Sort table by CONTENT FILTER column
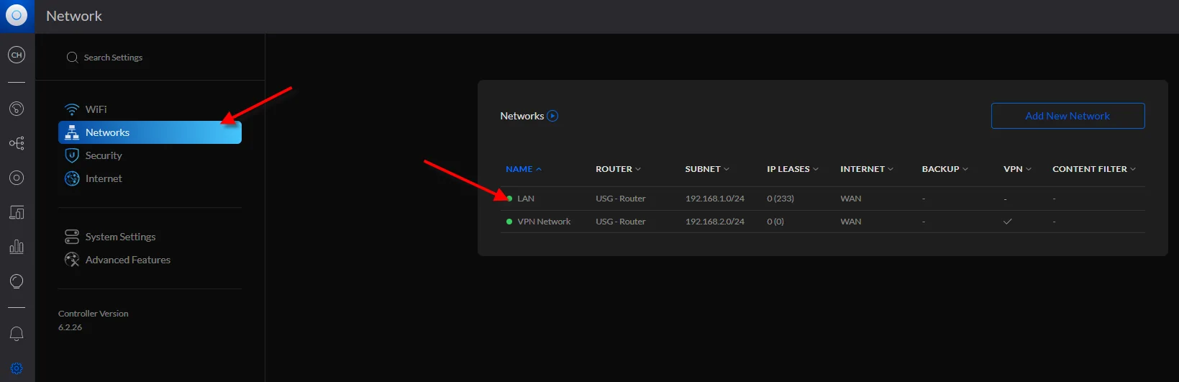Image resolution: width=1179 pixels, height=382 pixels. coord(1094,169)
